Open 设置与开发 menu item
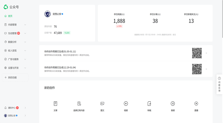The height and width of the screenshot is (123, 223). tap(15, 68)
